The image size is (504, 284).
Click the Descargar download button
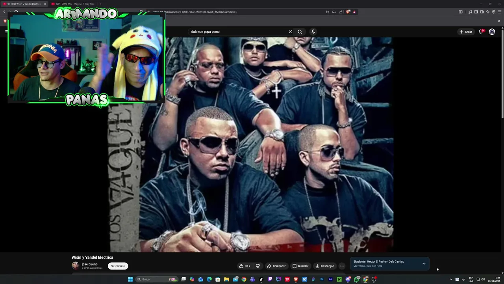tap(324, 266)
